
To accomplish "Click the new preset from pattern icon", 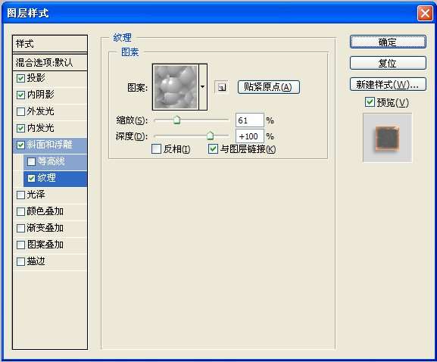I will (x=222, y=88).
